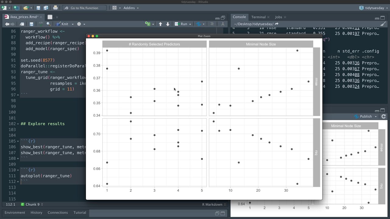Show document in new window
390x219 pixels.
[x=22, y=24]
